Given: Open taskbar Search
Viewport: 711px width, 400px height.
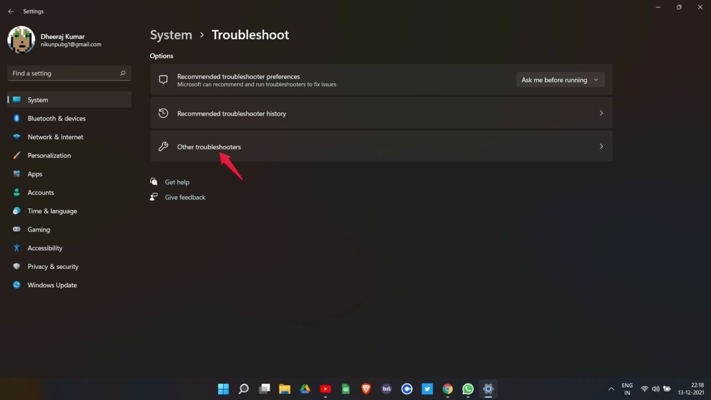Looking at the screenshot, I should click(244, 389).
